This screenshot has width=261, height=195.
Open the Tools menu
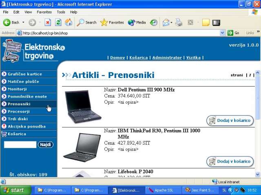[61, 12]
